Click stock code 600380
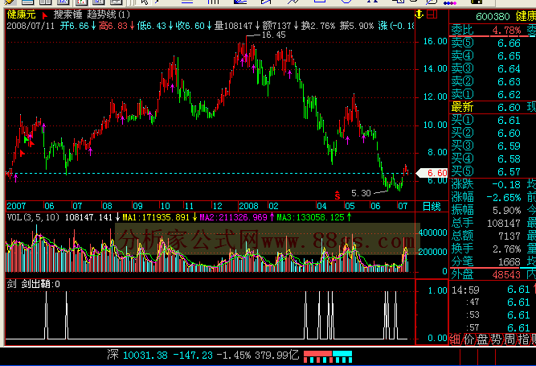 point(493,16)
